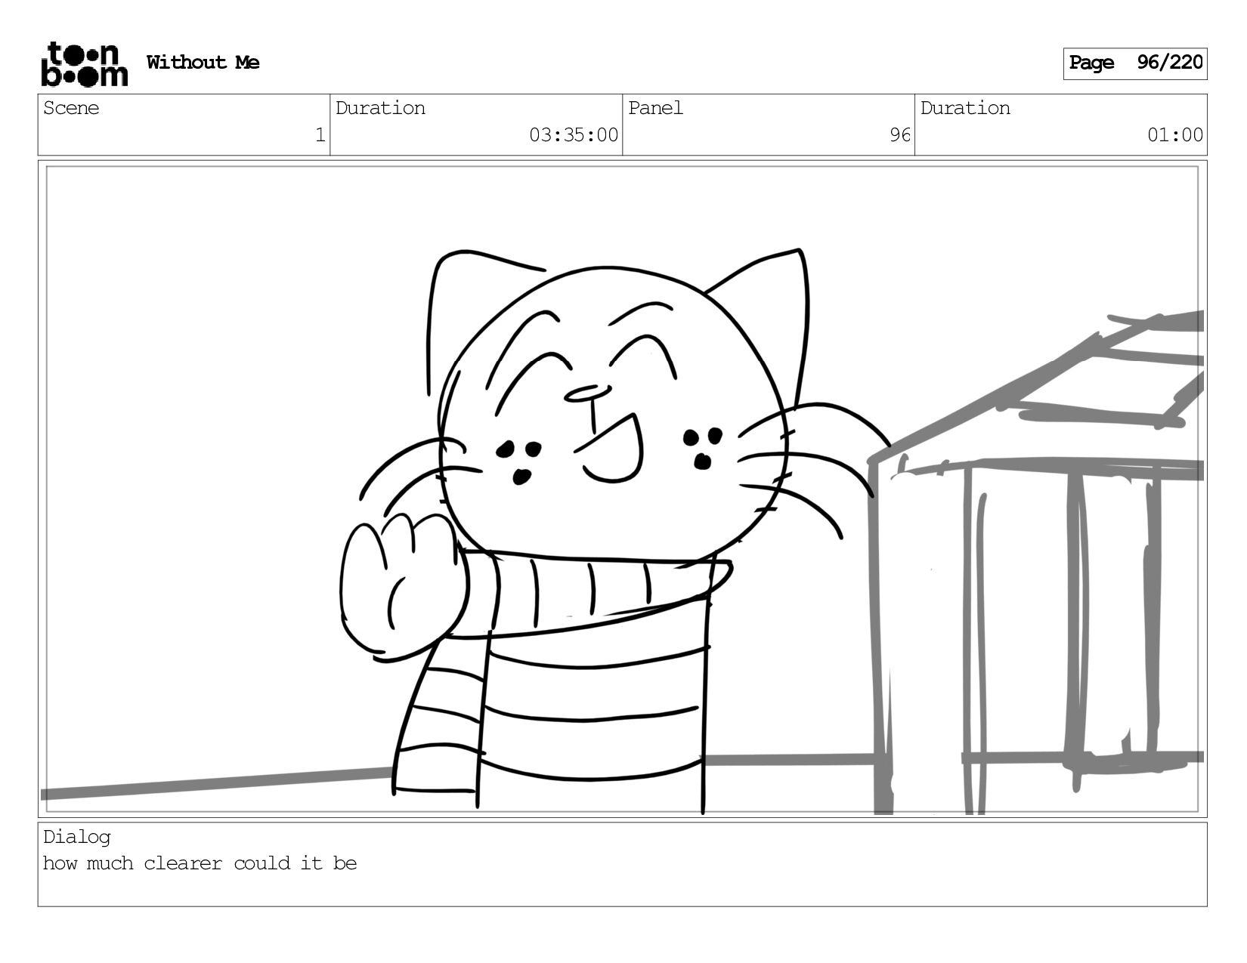Click the 'Scene' header label
Image resolution: width=1247 pixels, height=963 pixels.
tap(71, 108)
